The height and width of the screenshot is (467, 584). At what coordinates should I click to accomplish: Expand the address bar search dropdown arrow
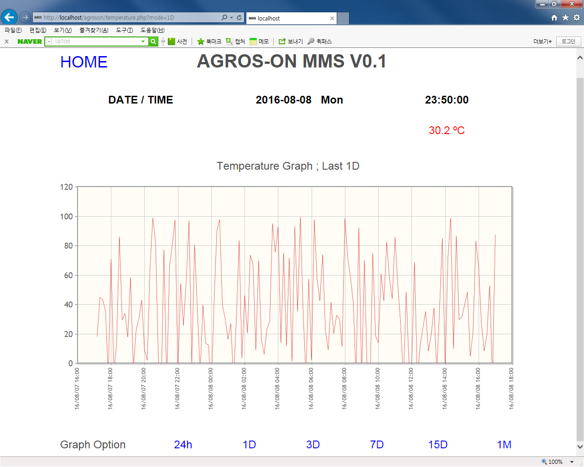click(231, 17)
